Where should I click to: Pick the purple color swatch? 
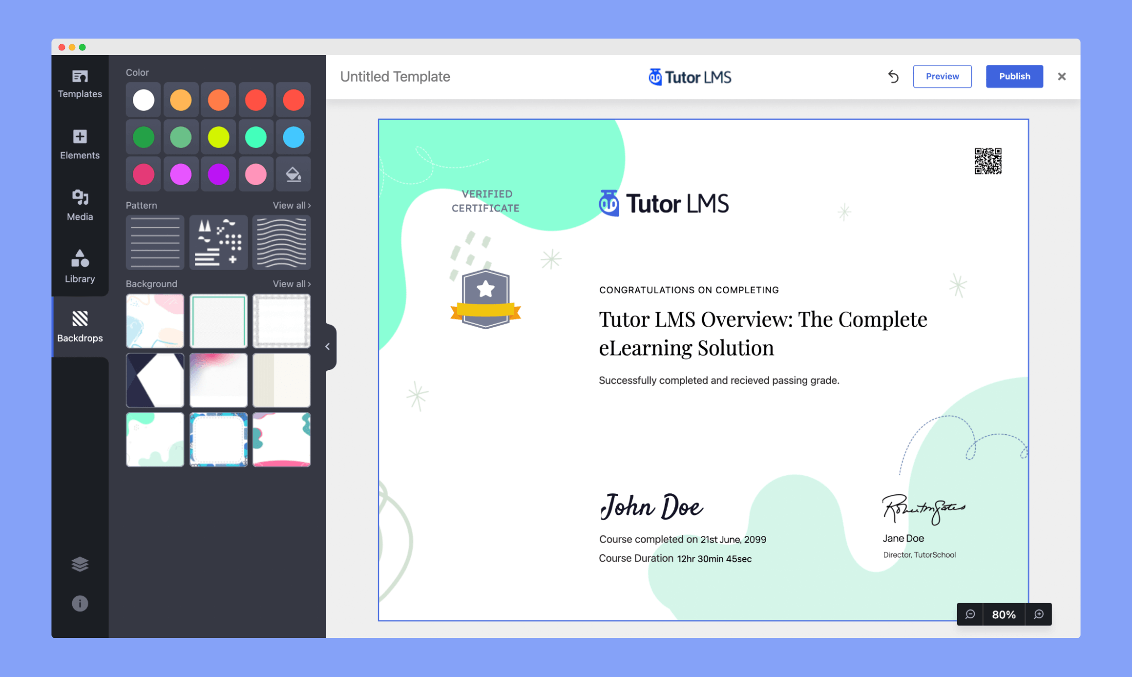click(x=218, y=174)
